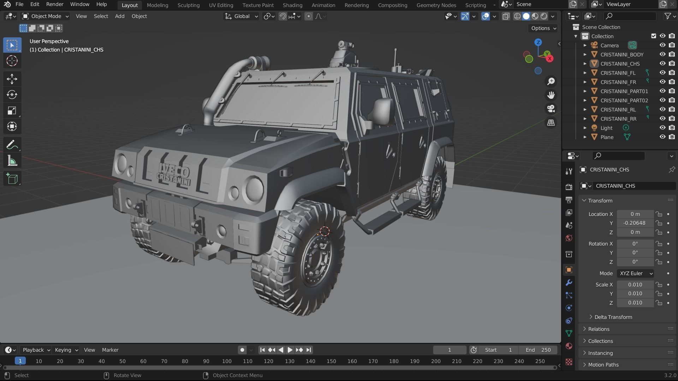This screenshot has height=381, width=678.
Task: Open the File menu
Action: [19, 5]
